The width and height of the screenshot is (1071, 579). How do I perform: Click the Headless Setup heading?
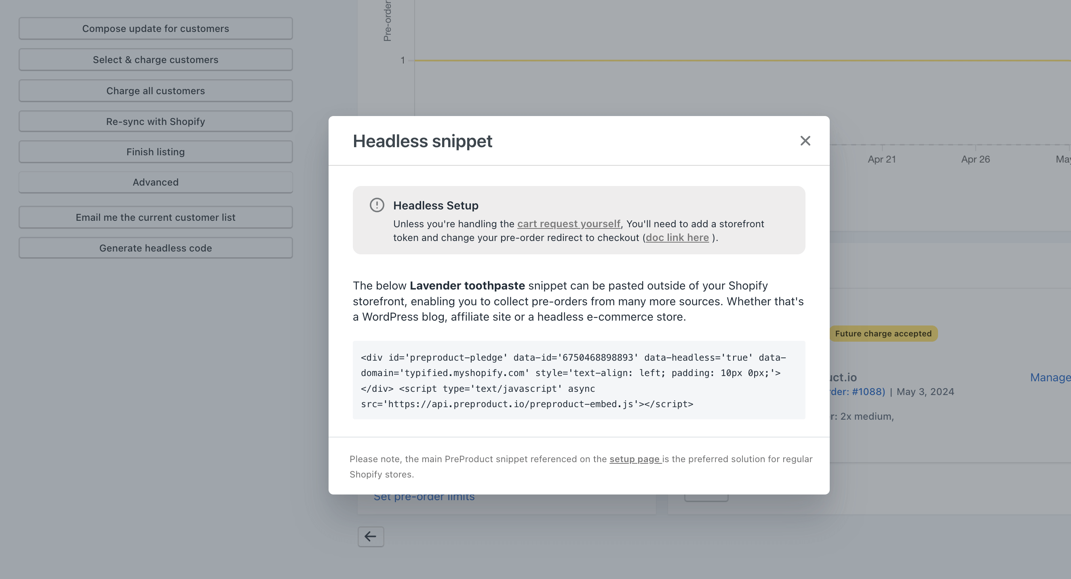435,205
